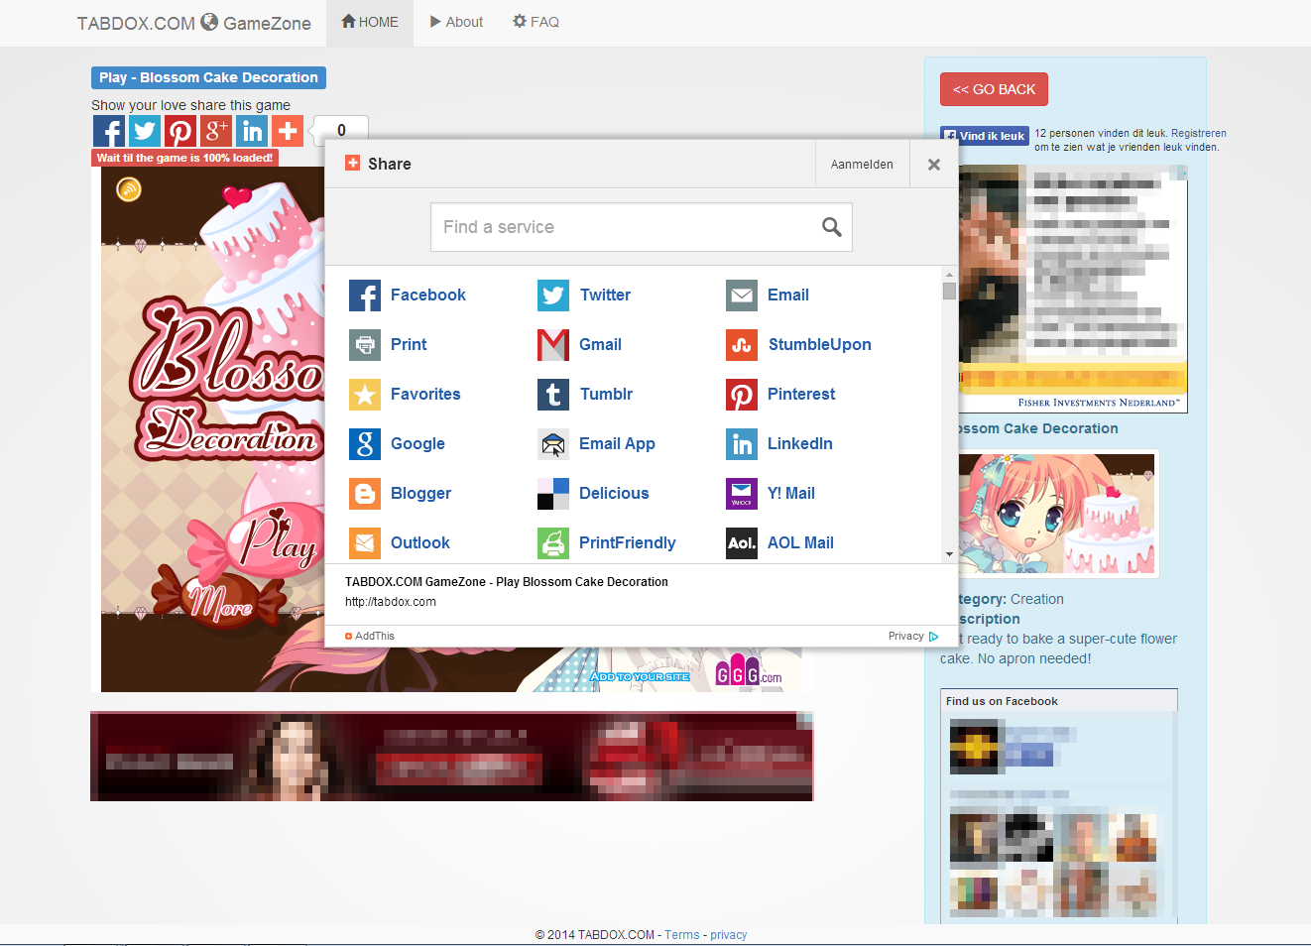Viewport: 1311px width, 946px height.
Task: Send with AOL Mail
Action: [x=779, y=543]
